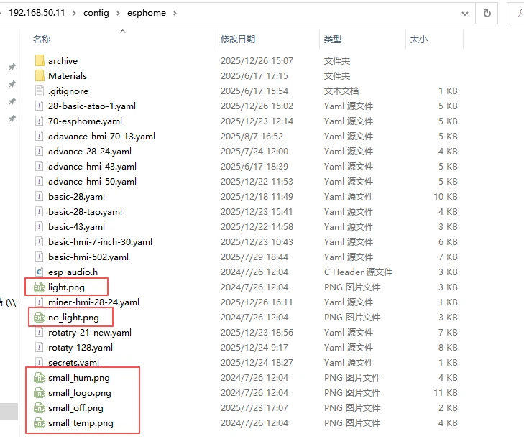Select the no_light.png file icon
The image size is (524, 439).
(40, 318)
